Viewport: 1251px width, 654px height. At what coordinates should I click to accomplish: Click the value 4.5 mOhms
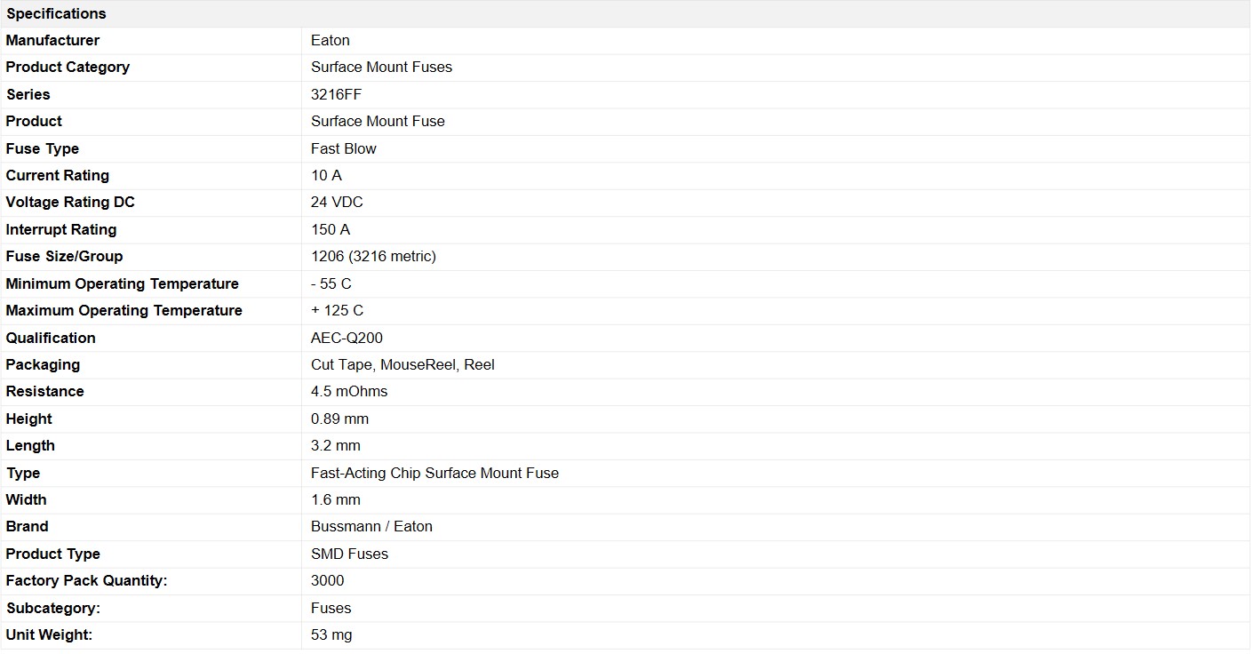[x=349, y=391]
